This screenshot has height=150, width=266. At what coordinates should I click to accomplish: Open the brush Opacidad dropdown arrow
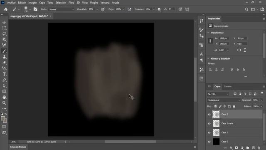point(97,9)
